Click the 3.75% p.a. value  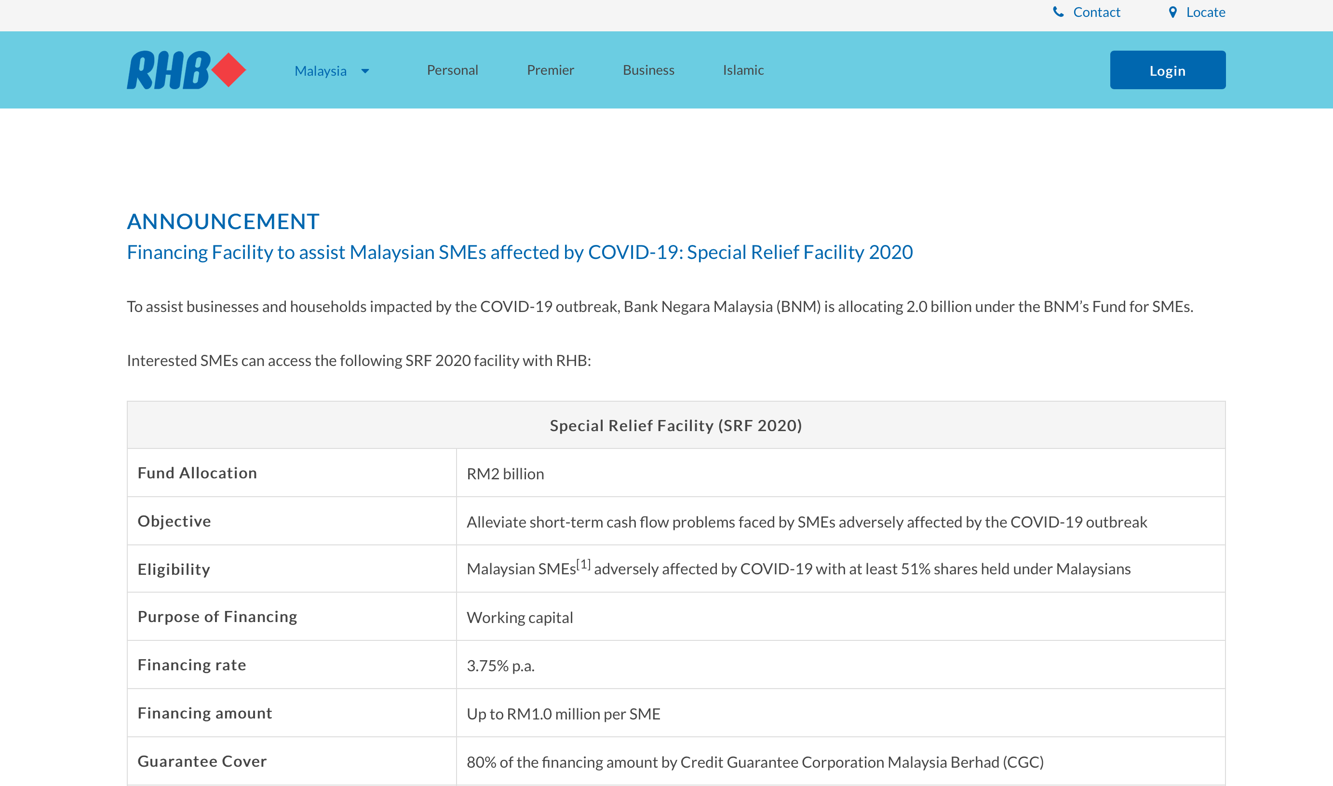pos(501,666)
